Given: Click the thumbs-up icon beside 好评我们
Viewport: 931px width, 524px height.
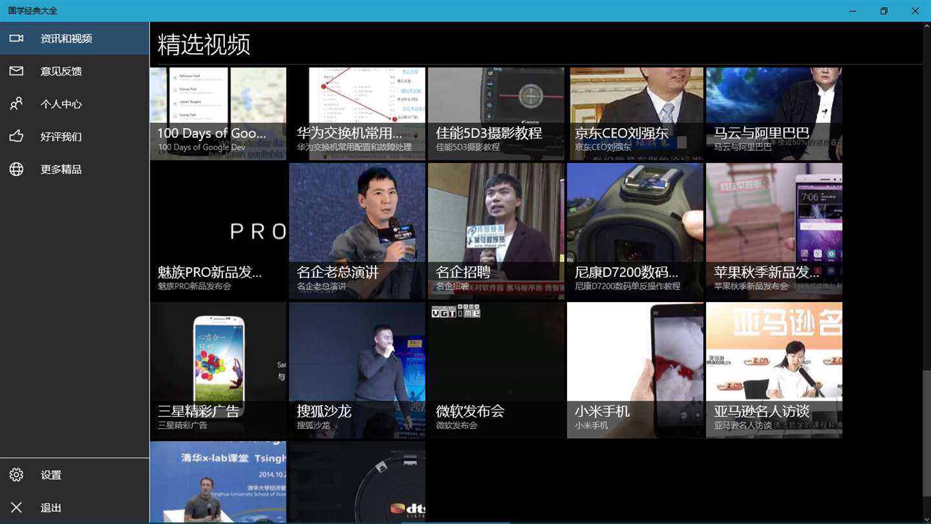Looking at the screenshot, I should tap(16, 136).
